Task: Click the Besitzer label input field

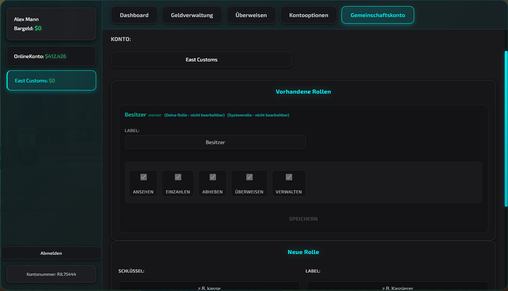Action: point(215,142)
